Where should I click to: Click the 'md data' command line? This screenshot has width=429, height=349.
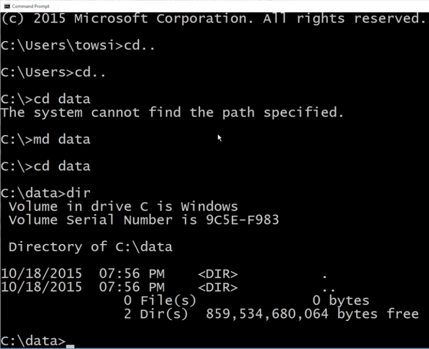[45, 139]
